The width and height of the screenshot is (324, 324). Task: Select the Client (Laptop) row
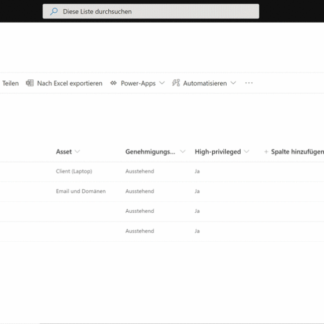coord(162,171)
